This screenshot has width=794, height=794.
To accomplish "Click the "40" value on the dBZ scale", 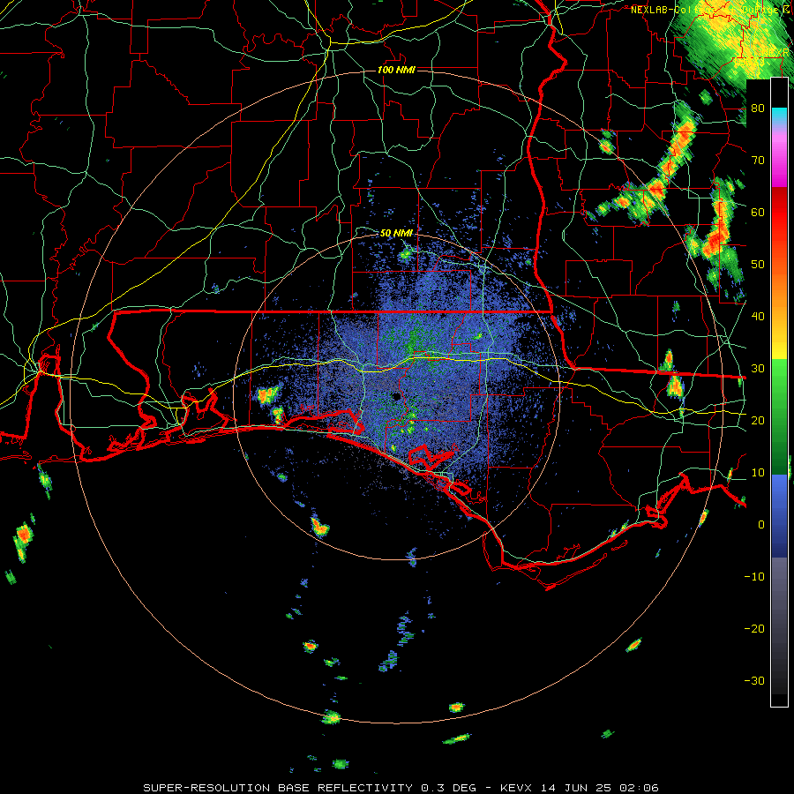I will point(758,317).
